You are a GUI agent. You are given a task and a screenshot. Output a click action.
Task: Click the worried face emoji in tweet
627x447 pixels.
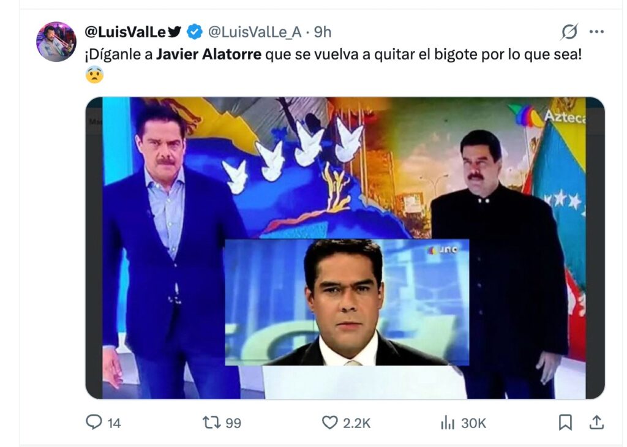(94, 75)
